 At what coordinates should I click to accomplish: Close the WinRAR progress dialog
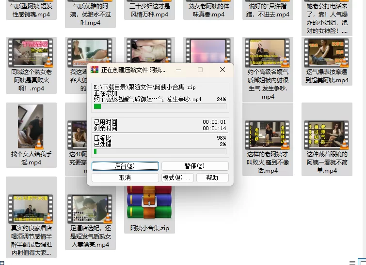click(223, 70)
